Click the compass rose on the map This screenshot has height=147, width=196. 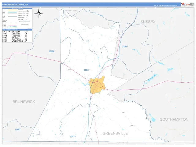click(x=39, y=13)
